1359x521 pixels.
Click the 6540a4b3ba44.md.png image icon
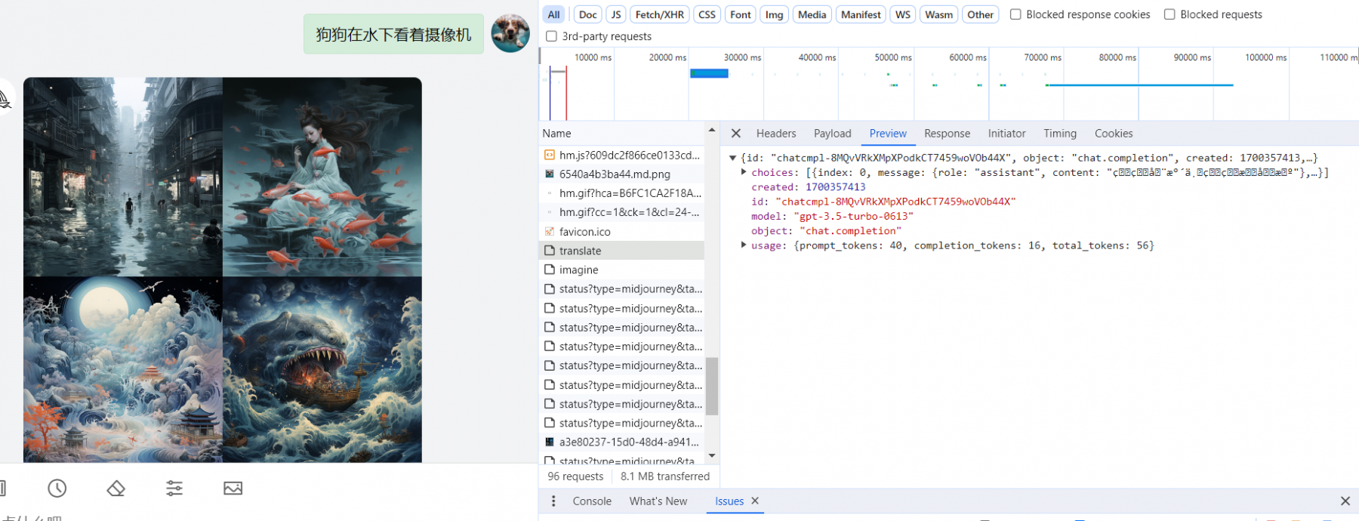pyautogui.click(x=550, y=174)
